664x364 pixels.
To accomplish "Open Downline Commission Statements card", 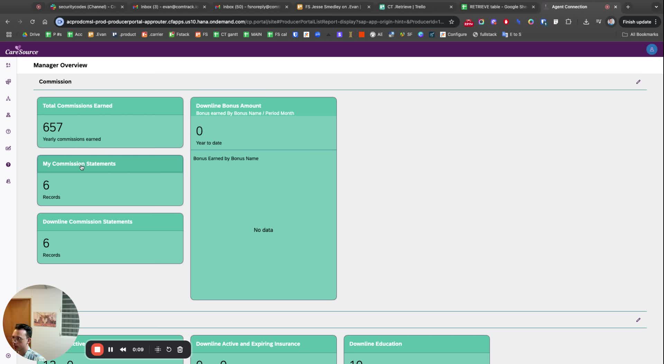I will pos(110,238).
